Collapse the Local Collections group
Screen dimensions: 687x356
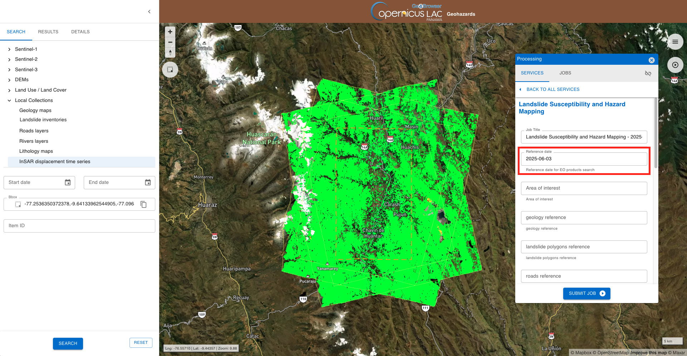pyautogui.click(x=9, y=101)
